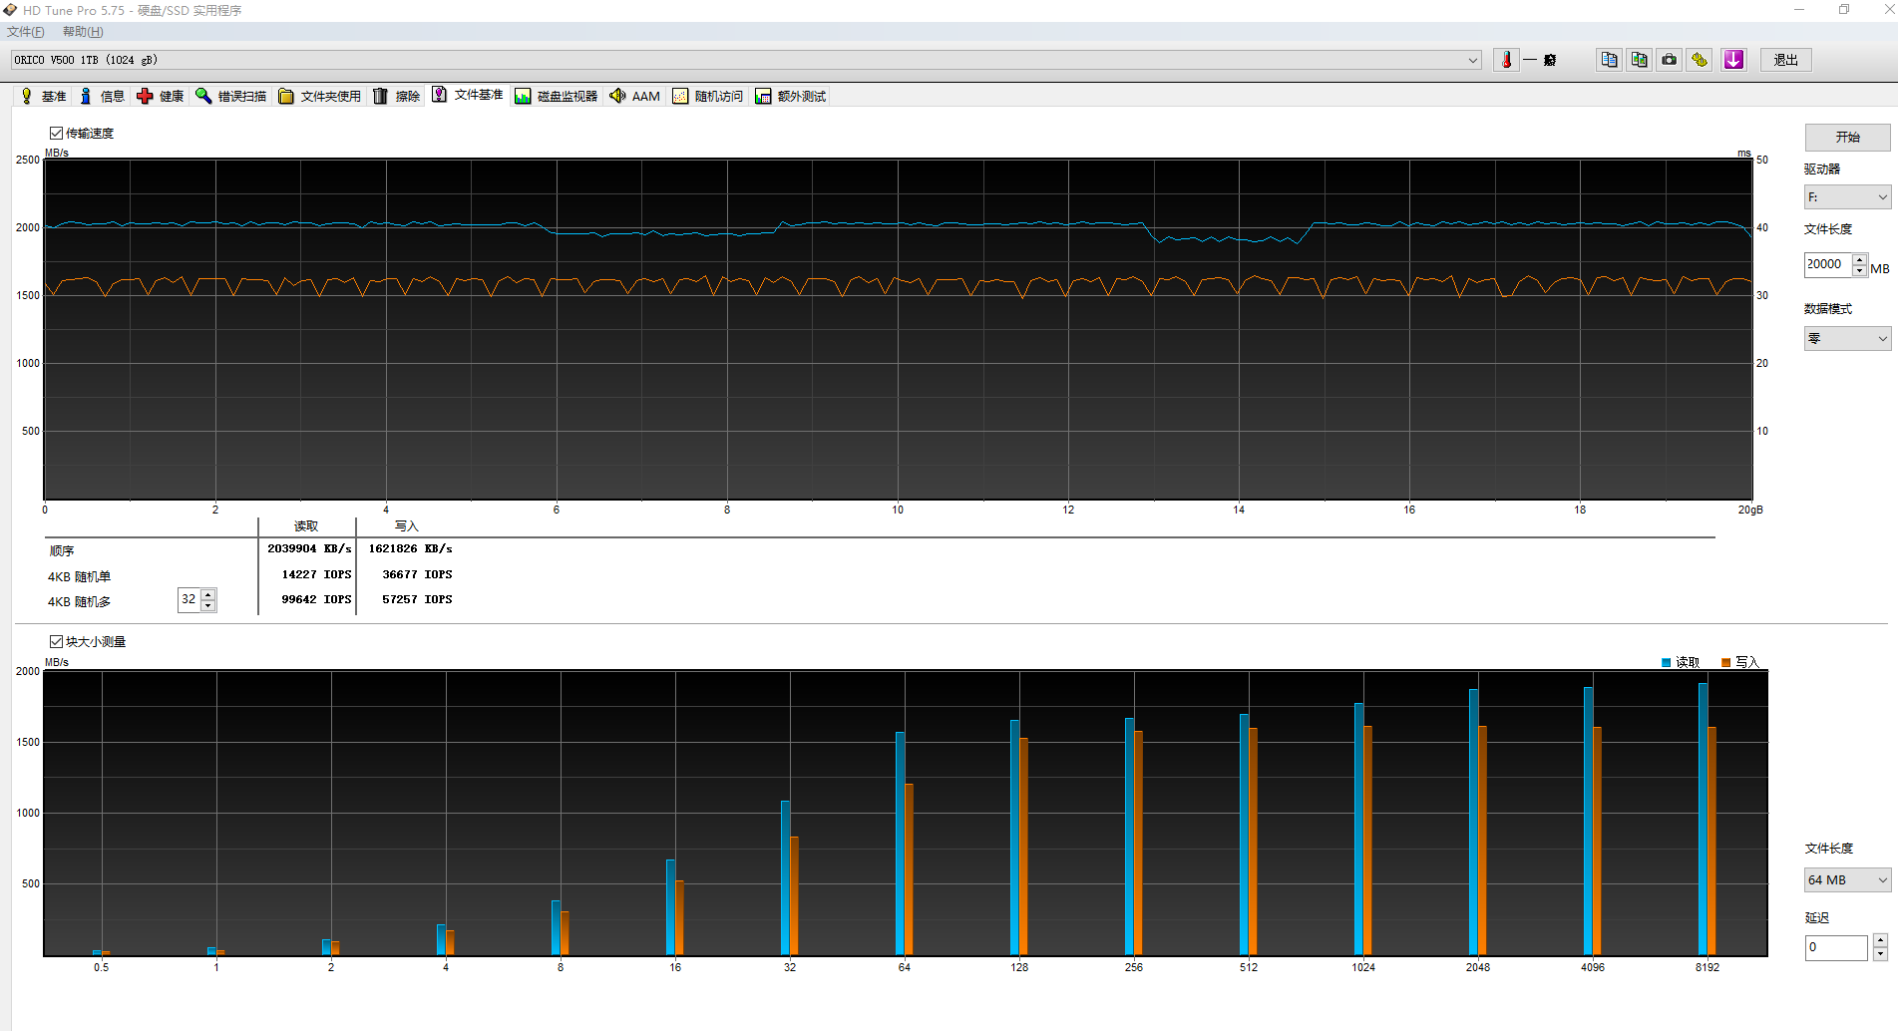Open the 驱动器 F: dropdown
Screen dimensions: 1898x1031
coord(1847,197)
